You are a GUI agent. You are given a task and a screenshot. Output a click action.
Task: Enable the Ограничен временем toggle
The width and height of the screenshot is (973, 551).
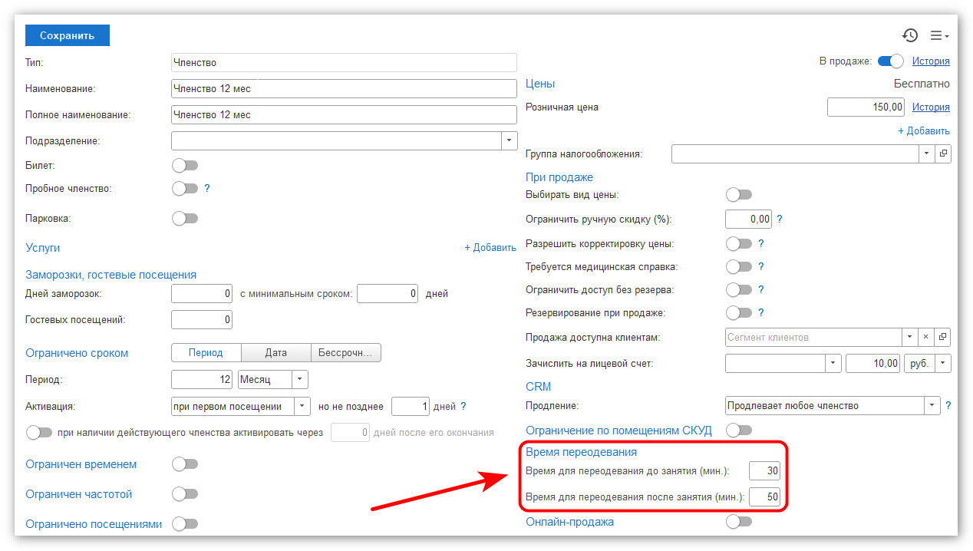click(185, 464)
